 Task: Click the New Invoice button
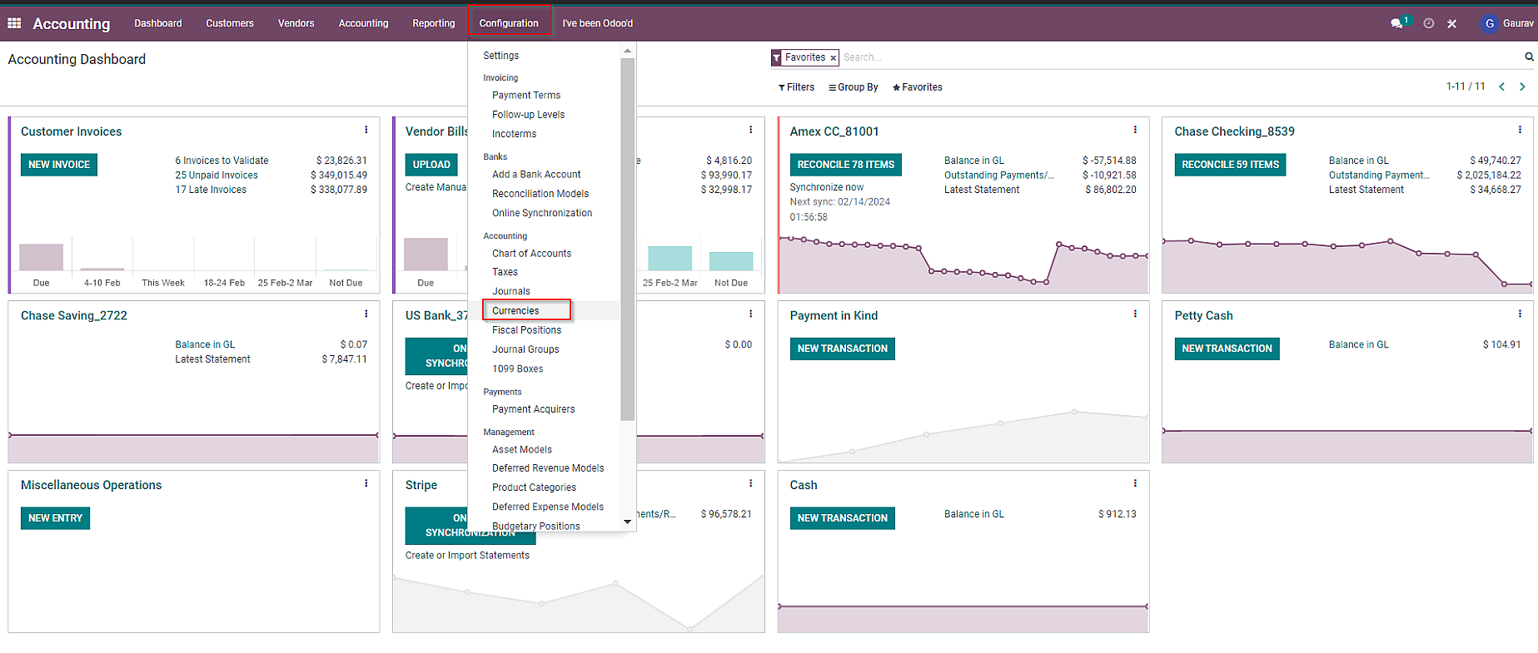coord(59,165)
